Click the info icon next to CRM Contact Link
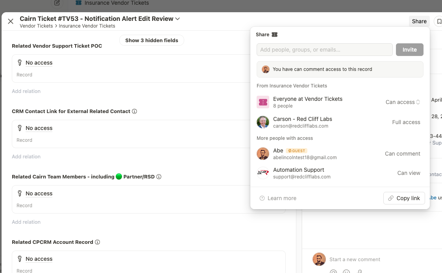The height and width of the screenshot is (273, 442). pyautogui.click(x=135, y=111)
